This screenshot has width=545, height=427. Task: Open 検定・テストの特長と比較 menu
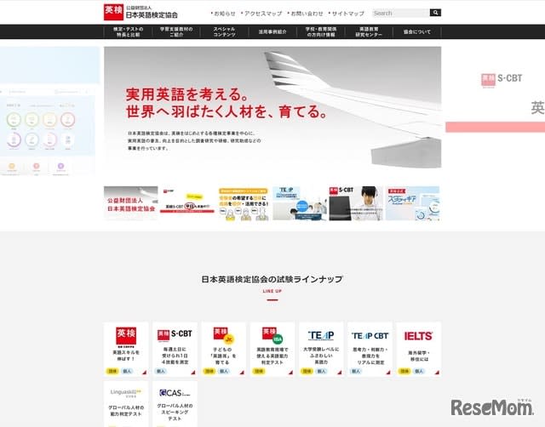[128, 32]
